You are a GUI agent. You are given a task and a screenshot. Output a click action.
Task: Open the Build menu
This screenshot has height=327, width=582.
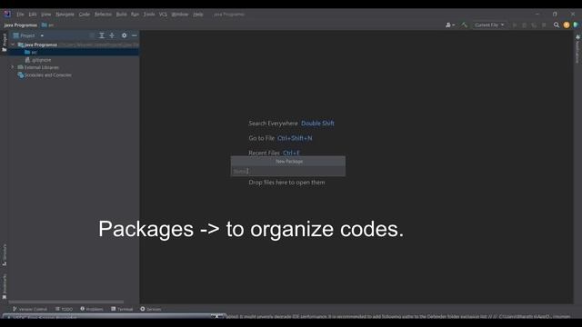(x=121, y=15)
